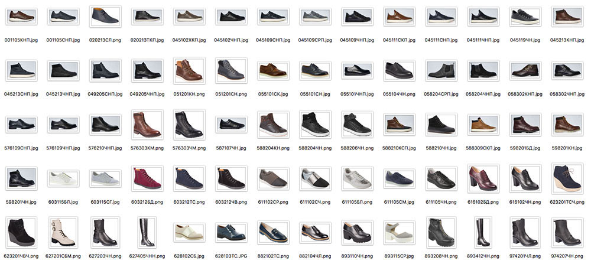591x267 pixels.
Task: Click the 055101СК.jpg tan brogue thumbnail
Action: 273,70
